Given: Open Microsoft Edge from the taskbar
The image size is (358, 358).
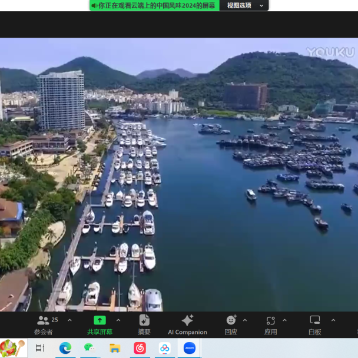Looking at the screenshot, I should [x=65, y=348].
